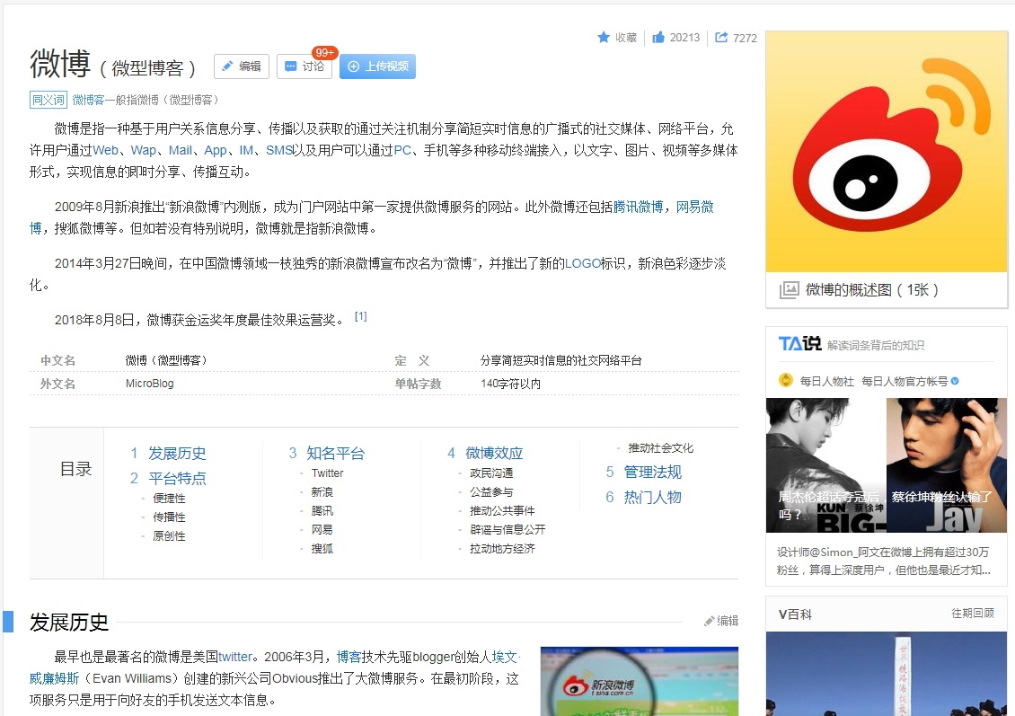1015x716 pixels.
Task: Select 新浪 sub-item in contents
Action: point(322,492)
